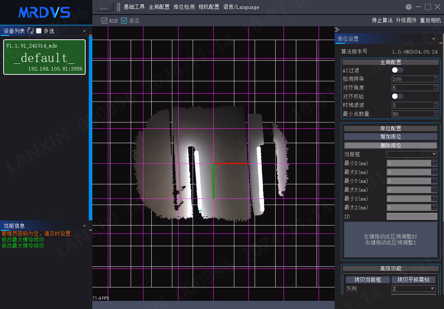The image size is (444, 309).
Task: Open the 库位检测 menu
Action: pos(184,7)
